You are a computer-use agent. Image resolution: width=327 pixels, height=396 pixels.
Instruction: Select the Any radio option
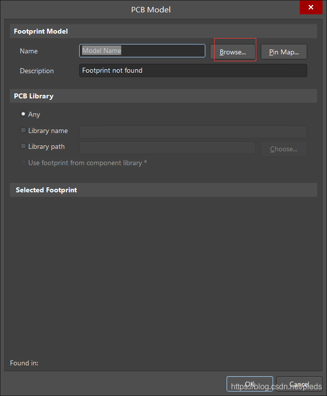coord(23,114)
